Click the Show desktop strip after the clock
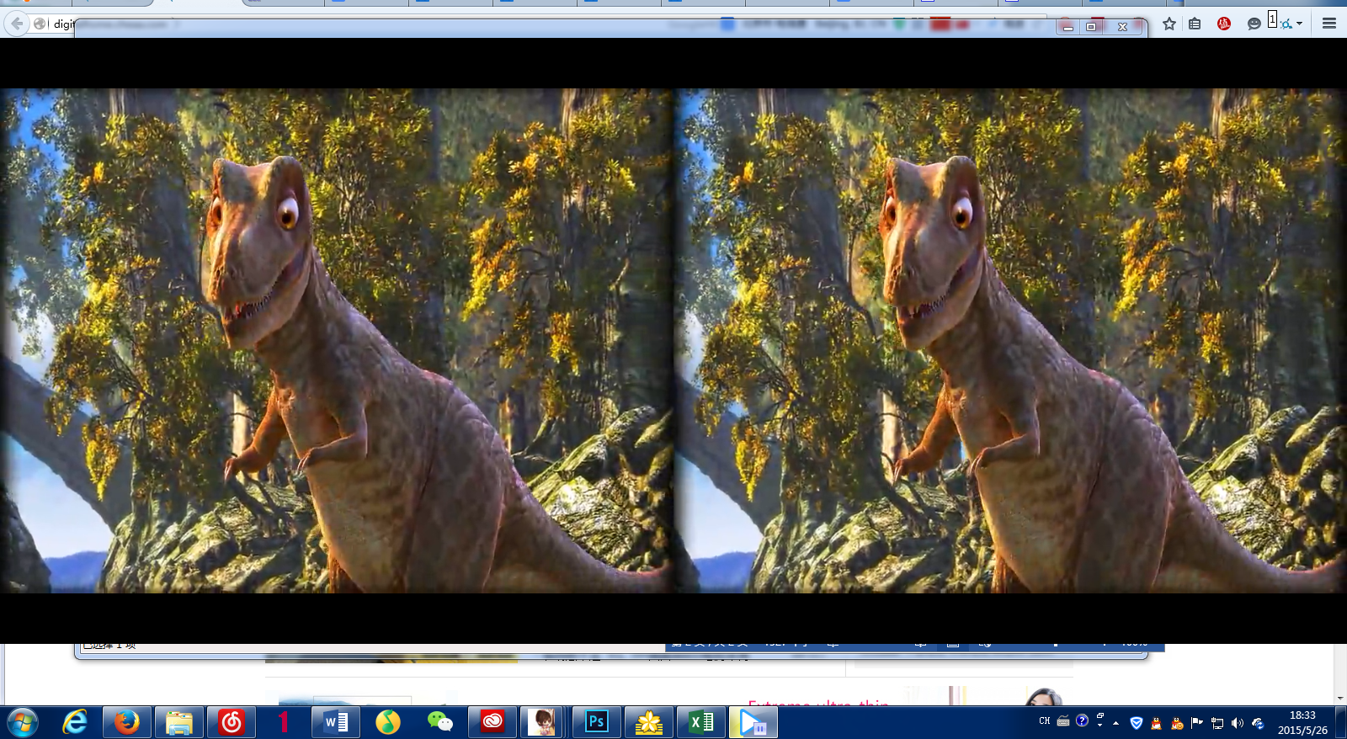The image size is (1347, 739). [x=1340, y=722]
